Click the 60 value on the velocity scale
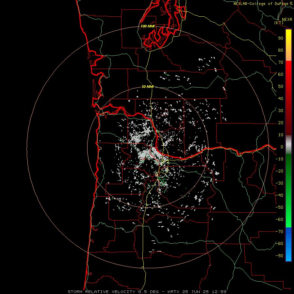This screenshot has height=294, width=294. pyautogui.click(x=281, y=74)
